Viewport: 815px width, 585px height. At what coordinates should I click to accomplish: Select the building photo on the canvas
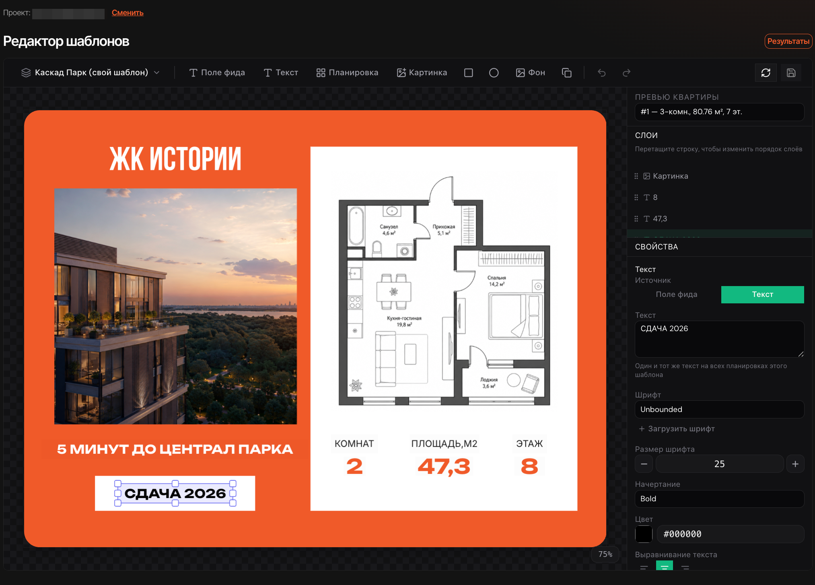(176, 307)
